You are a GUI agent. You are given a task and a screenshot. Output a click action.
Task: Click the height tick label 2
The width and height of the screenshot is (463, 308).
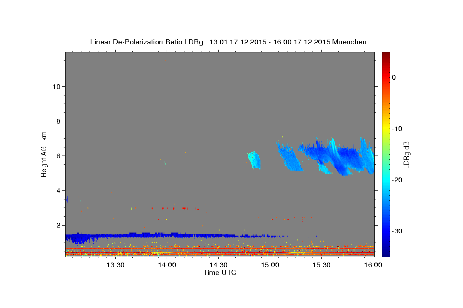pos(58,225)
